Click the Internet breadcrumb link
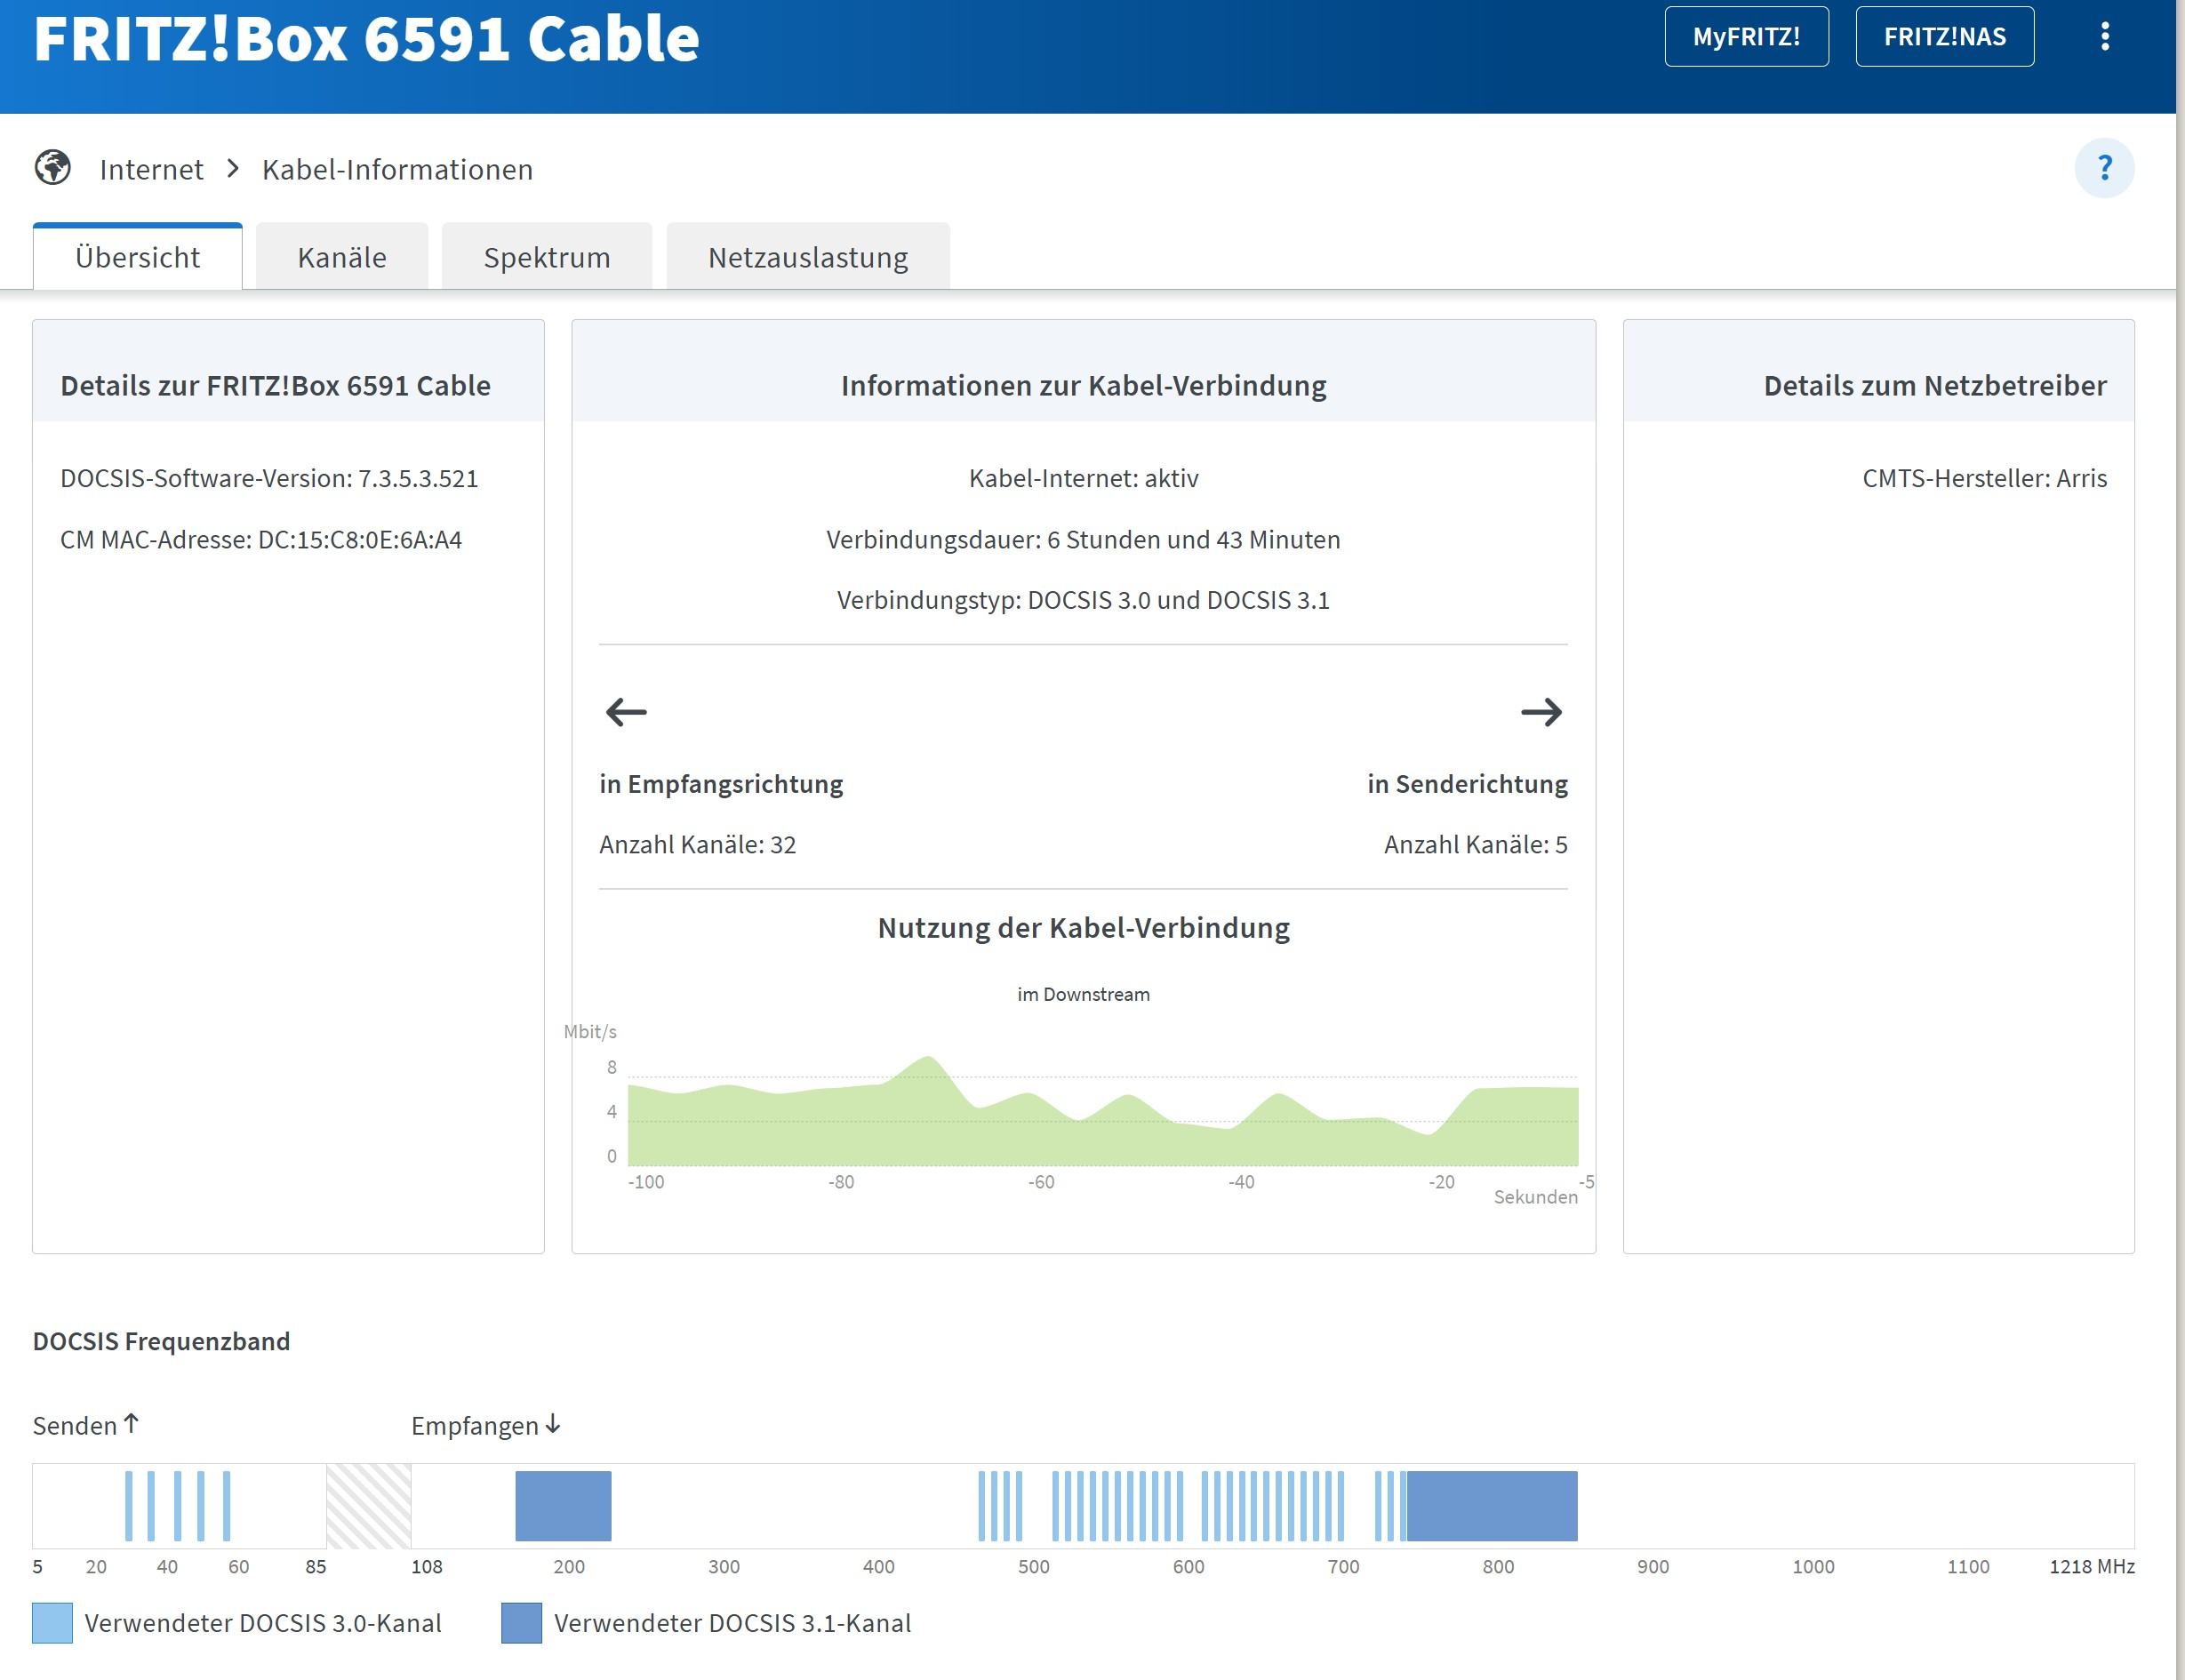The height and width of the screenshot is (1680, 2185). (151, 170)
